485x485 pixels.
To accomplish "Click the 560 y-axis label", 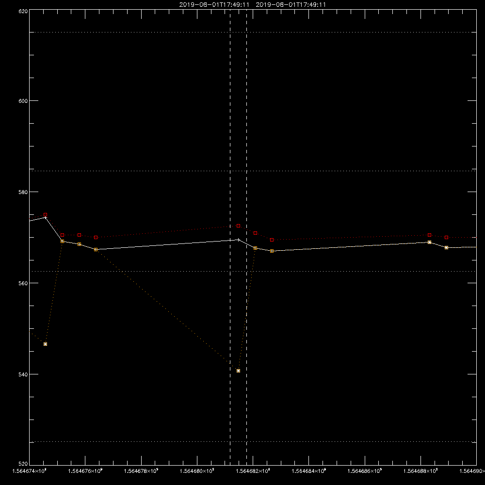I will point(23,283).
